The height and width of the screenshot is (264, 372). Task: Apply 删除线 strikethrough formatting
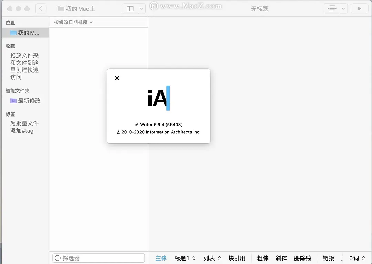(302, 258)
